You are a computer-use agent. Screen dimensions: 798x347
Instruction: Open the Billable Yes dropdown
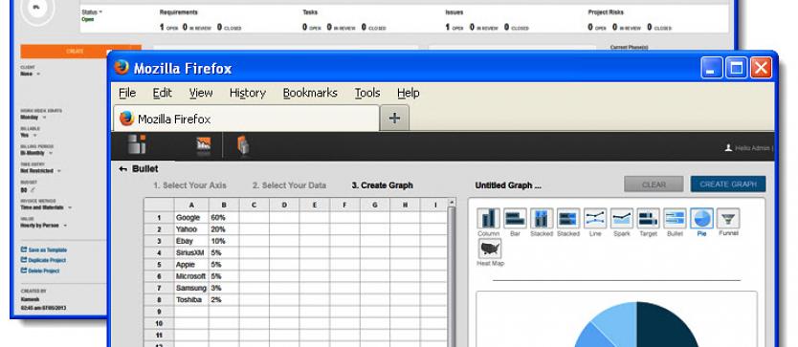[29, 136]
